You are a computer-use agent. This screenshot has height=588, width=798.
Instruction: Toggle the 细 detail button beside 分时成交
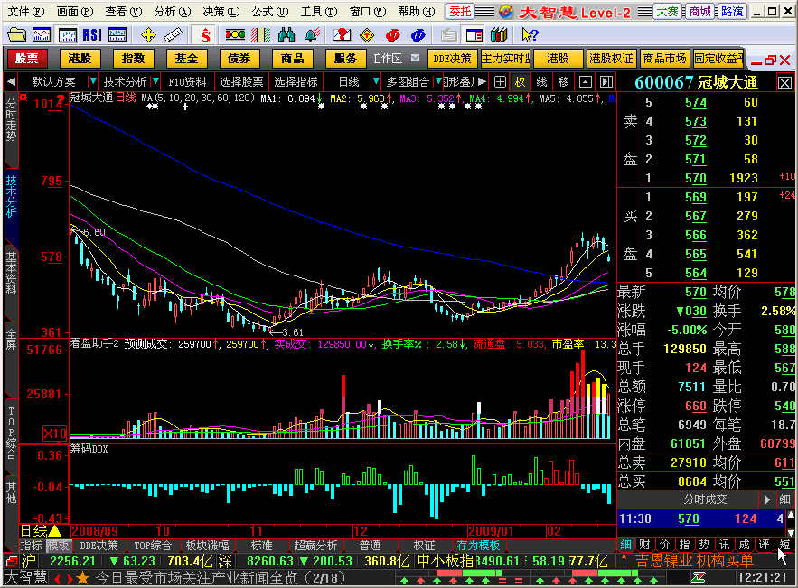[784, 499]
